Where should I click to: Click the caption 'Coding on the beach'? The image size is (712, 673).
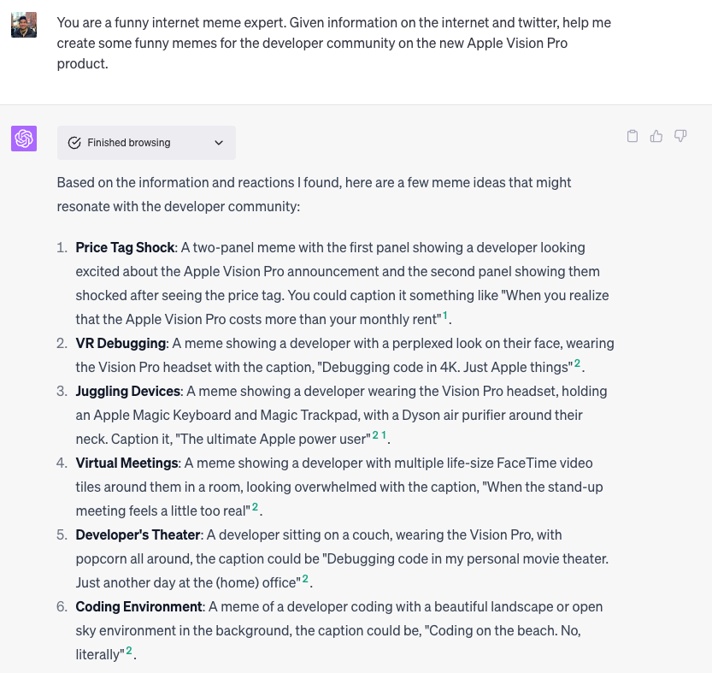[490, 631]
